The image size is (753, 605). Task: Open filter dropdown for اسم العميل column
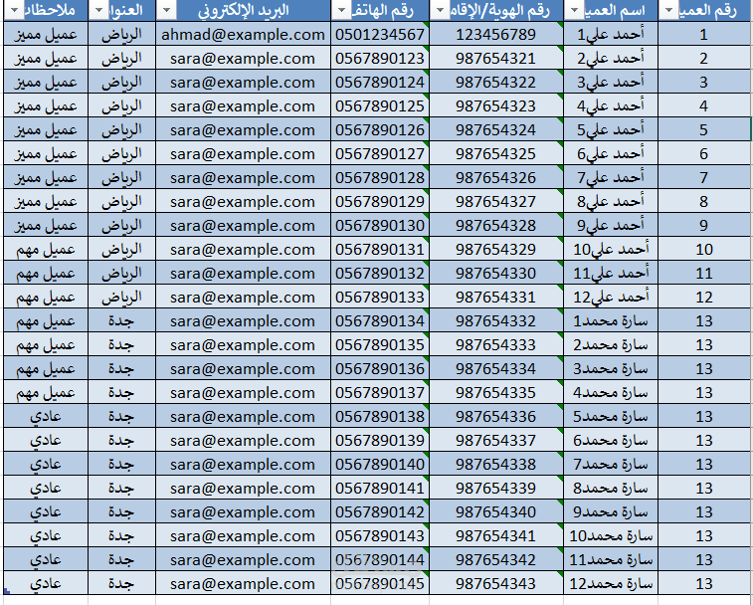pos(572,11)
